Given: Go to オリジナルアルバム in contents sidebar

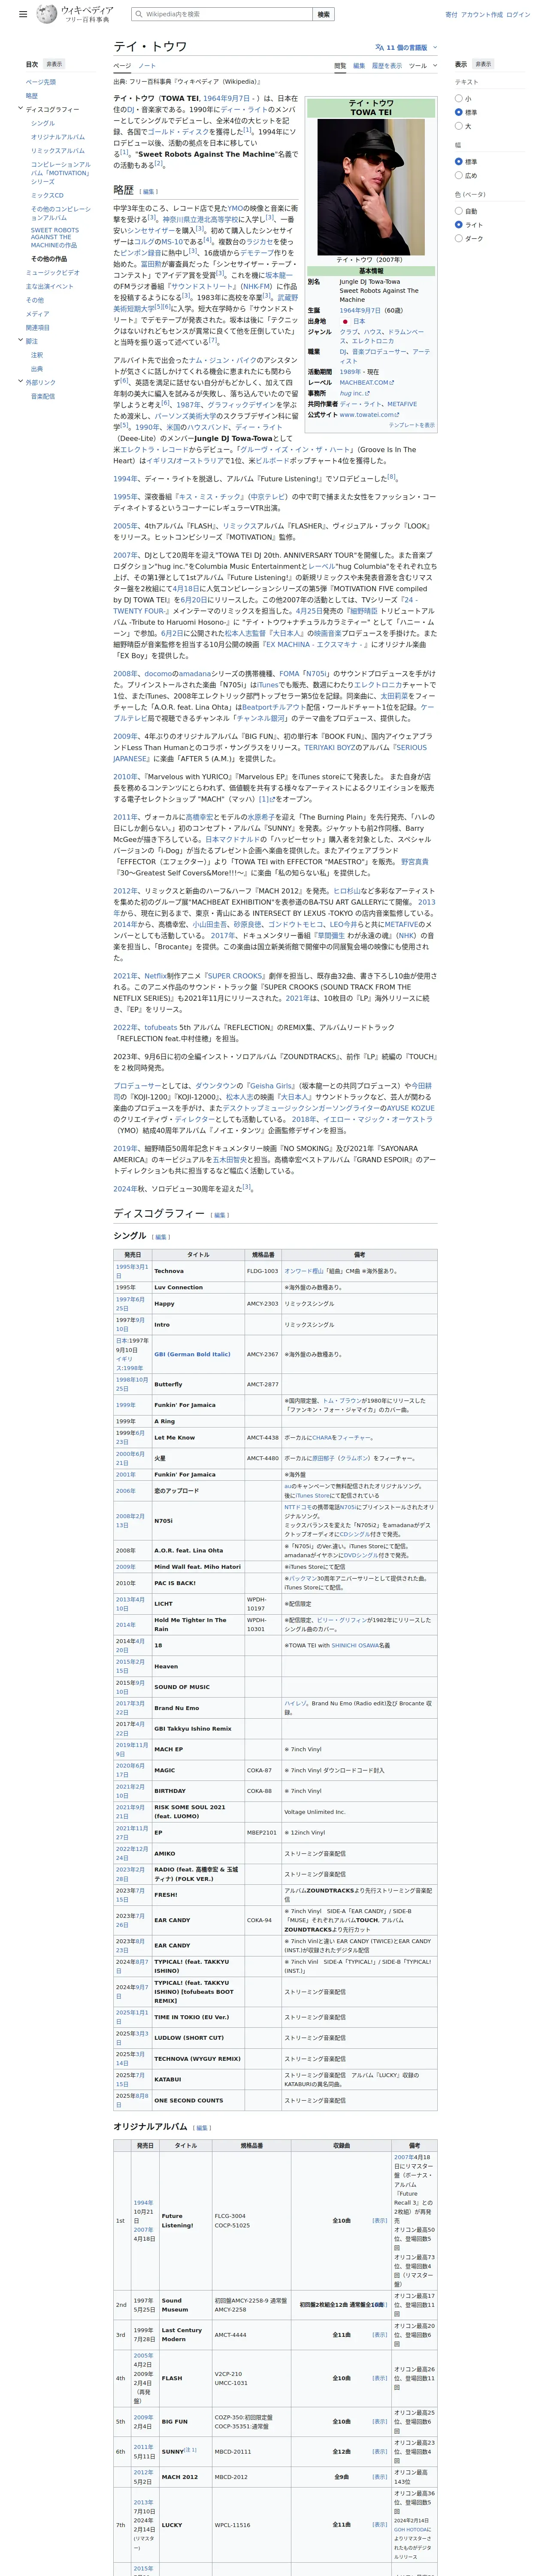Looking at the screenshot, I should pos(58,137).
